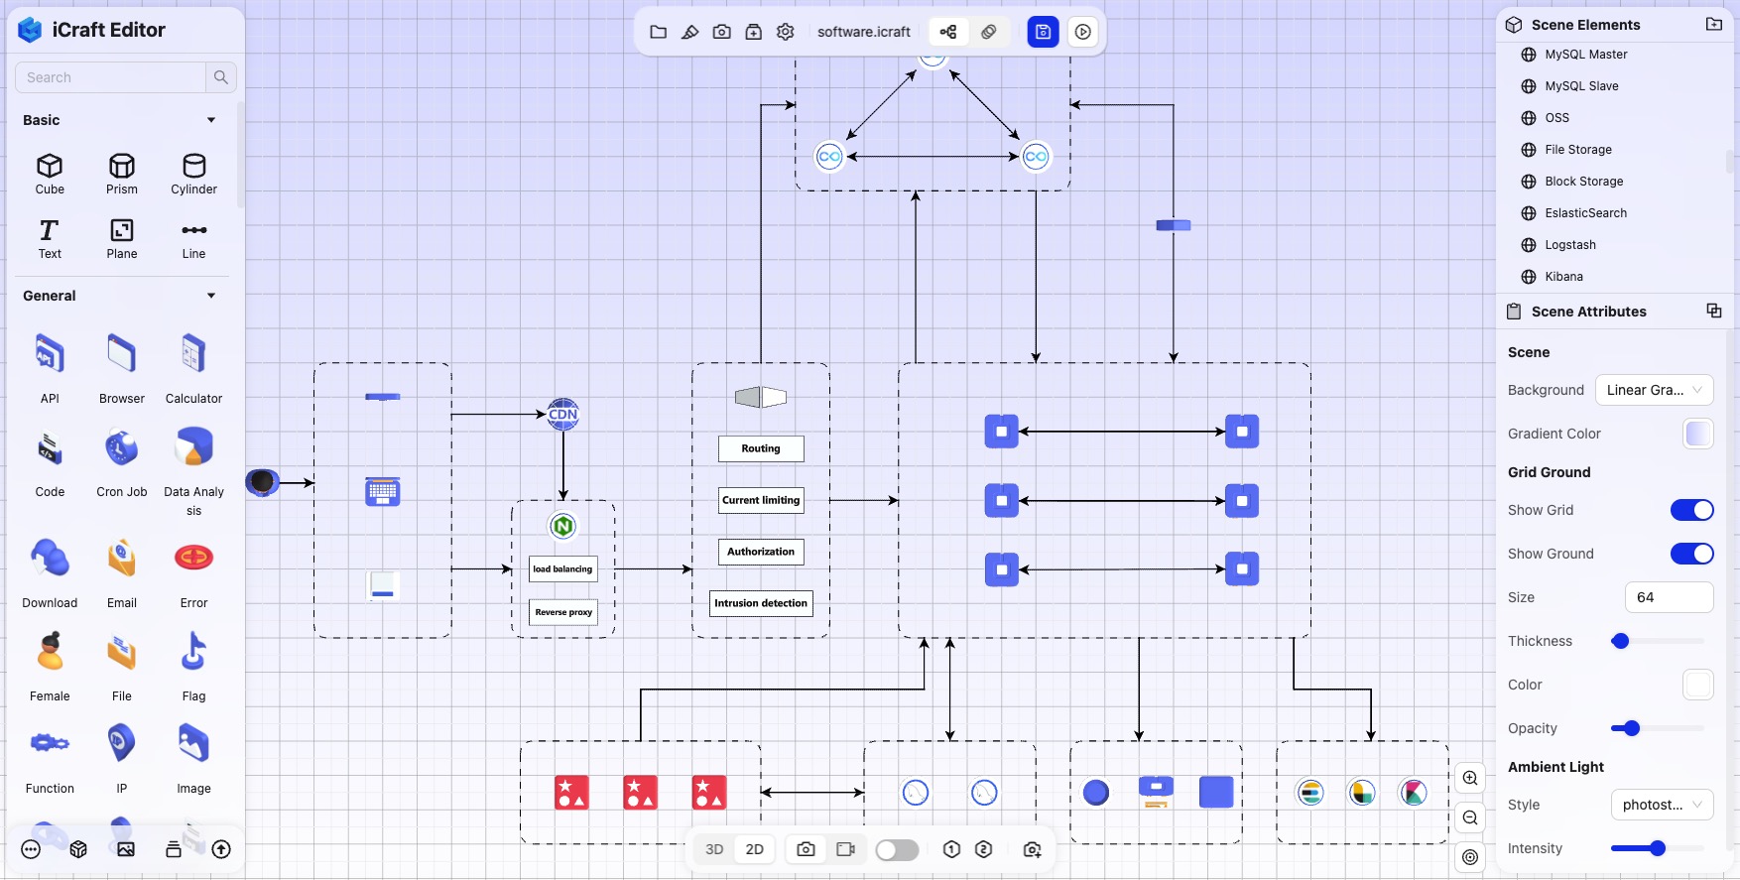Expand Scene Elements panel icon
This screenshot has width=1740, height=880.
[1714, 24]
